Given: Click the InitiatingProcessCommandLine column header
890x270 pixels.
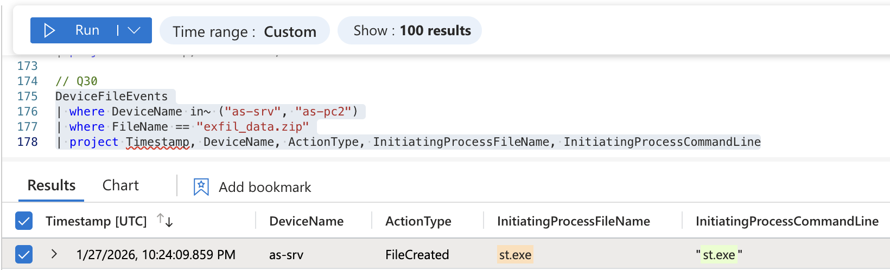Looking at the screenshot, I should tap(786, 221).
